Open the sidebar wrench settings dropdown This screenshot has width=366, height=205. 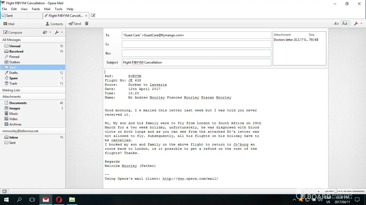pos(59,32)
